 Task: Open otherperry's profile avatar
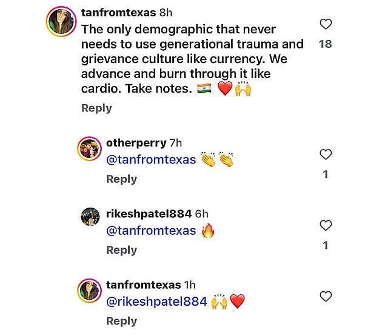point(90,149)
